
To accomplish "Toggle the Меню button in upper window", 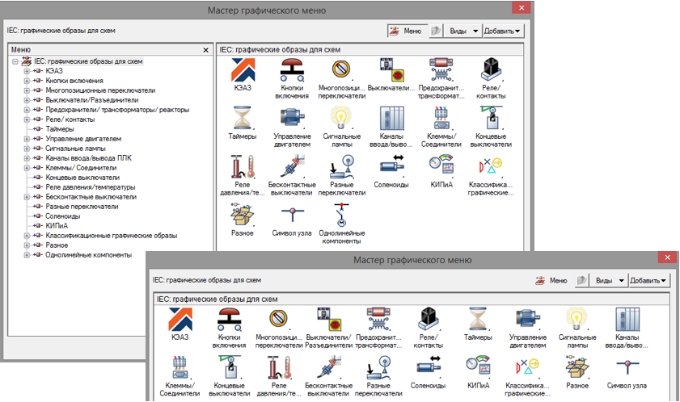I will click(x=407, y=31).
